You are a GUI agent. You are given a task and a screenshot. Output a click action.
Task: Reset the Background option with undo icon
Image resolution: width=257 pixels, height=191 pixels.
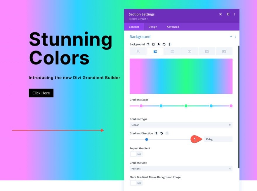[164, 44]
